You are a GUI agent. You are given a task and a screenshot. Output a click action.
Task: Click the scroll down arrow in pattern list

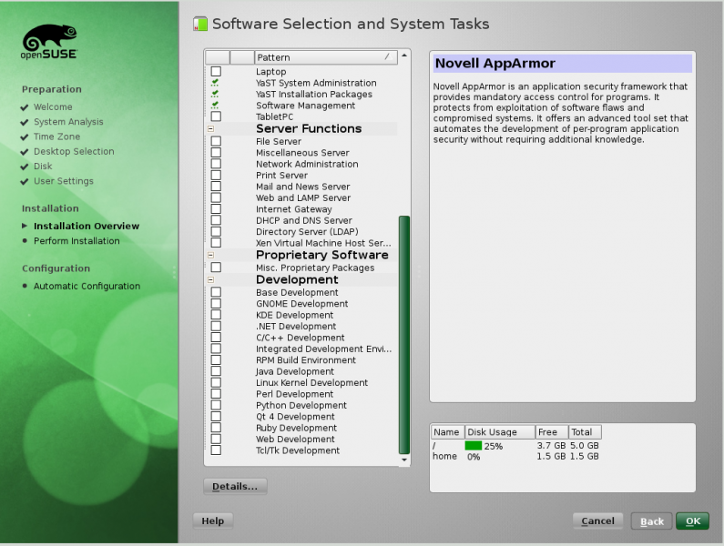point(405,460)
